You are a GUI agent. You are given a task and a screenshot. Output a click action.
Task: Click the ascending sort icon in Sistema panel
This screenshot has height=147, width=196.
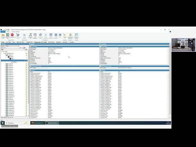pos(2,48)
